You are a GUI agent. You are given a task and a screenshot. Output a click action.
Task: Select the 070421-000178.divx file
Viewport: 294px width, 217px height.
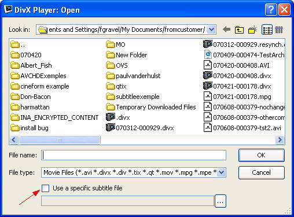[237, 86]
